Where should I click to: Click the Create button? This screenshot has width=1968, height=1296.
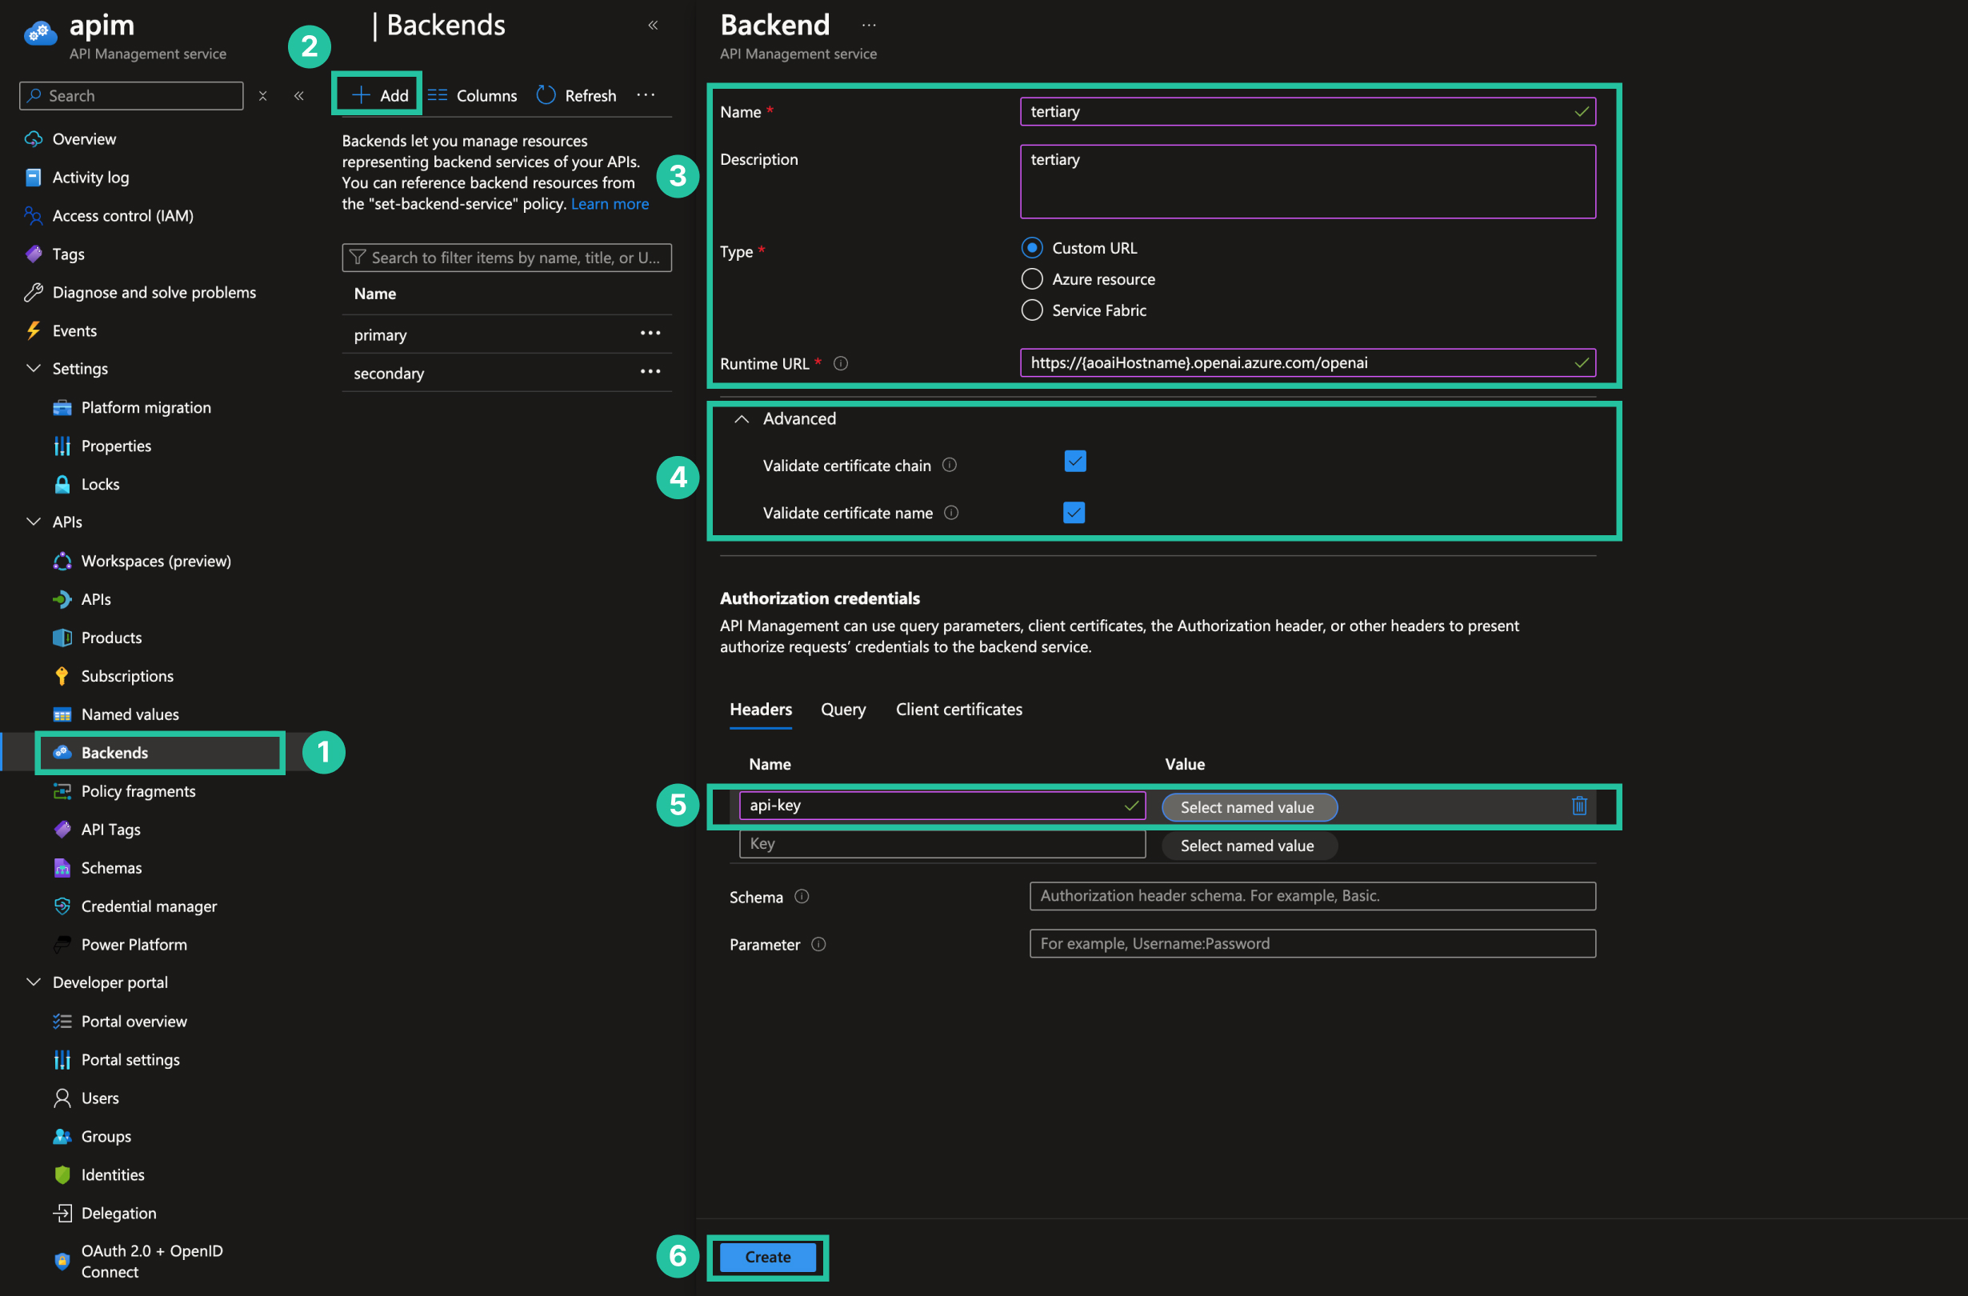pyautogui.click(x=767, y=1257)
